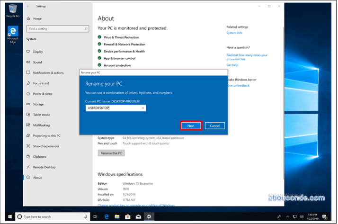Go to Notifications & actions settings

point(48,72)
